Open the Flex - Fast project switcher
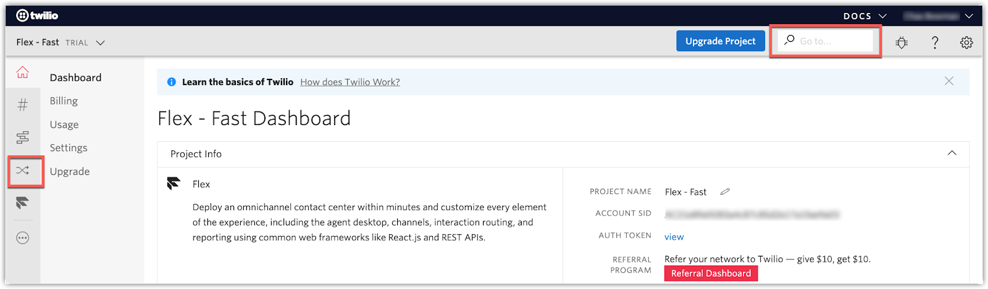Image resolution: width=988 pixels, height=289 pixels. [61, 43]
